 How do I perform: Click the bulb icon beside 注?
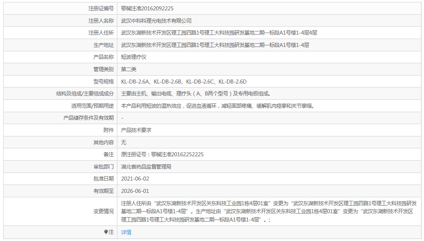106,232
